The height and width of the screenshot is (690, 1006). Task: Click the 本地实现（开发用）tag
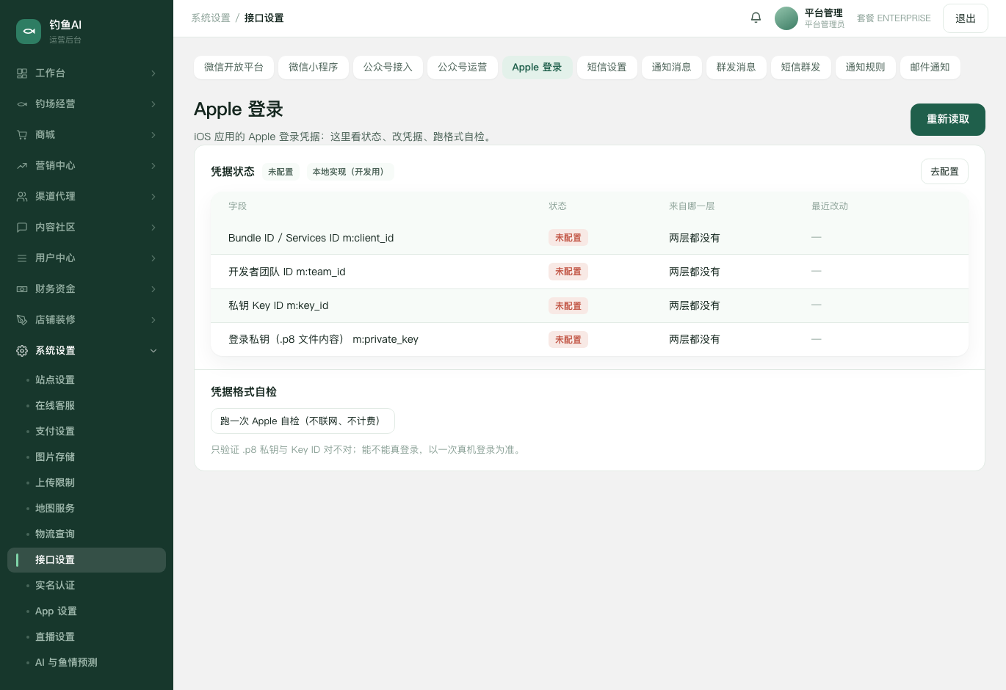pos(350,172)
